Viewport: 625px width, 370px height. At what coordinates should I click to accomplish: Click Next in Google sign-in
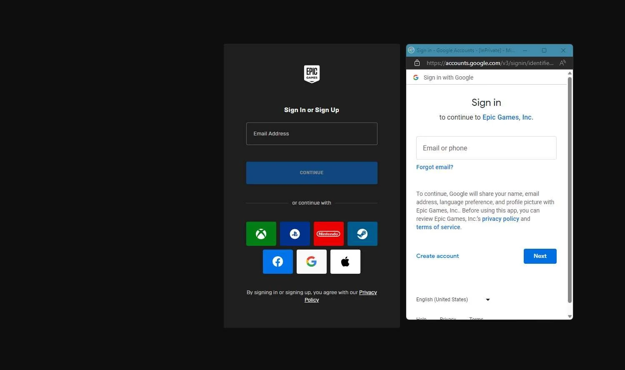coord(540,256)
